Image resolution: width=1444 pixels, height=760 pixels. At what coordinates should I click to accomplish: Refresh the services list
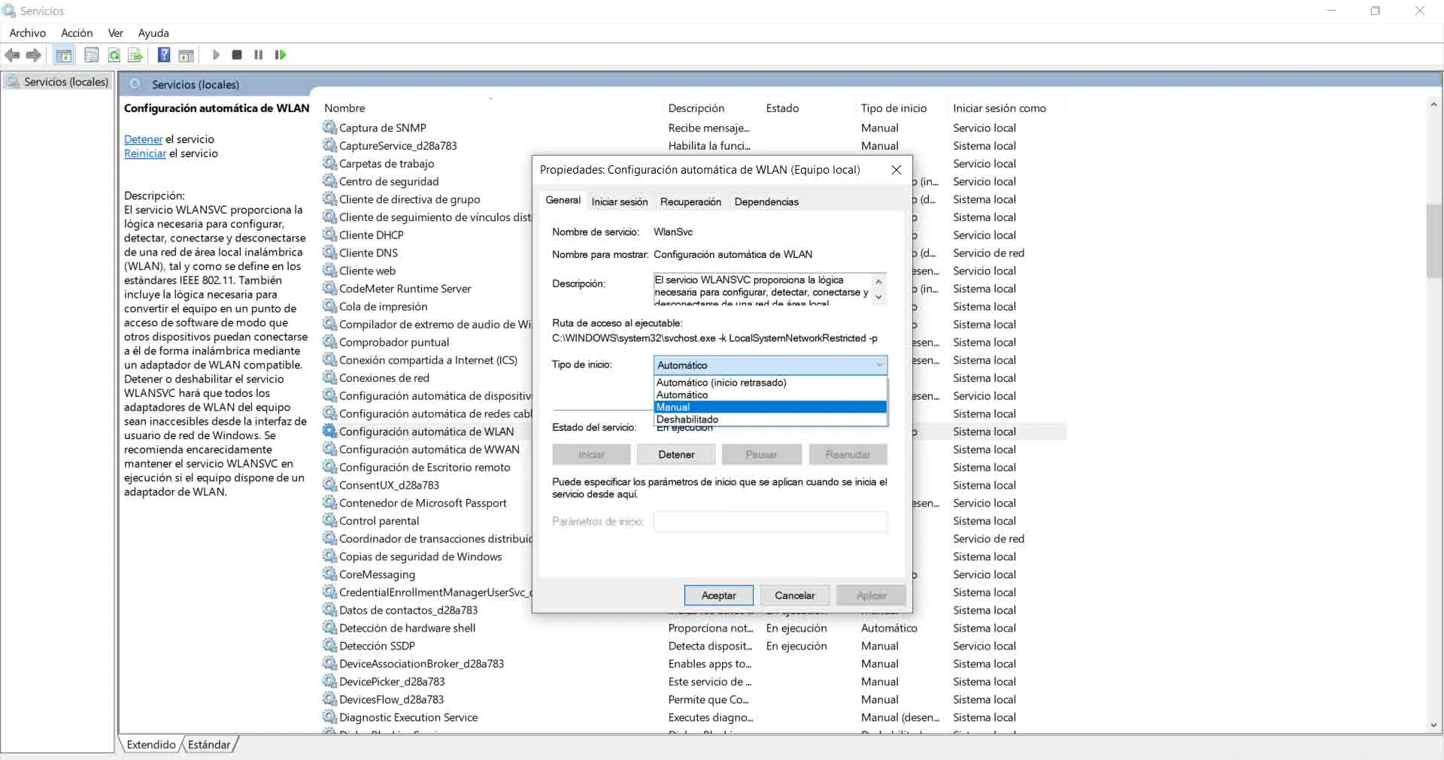pyautogui.click(x=114, y=55)
